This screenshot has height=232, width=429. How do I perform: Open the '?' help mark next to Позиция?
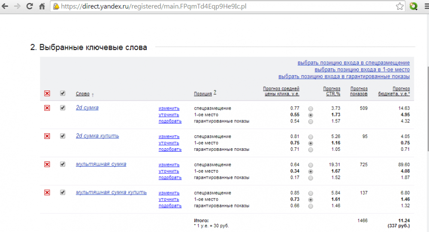point(215,92)
